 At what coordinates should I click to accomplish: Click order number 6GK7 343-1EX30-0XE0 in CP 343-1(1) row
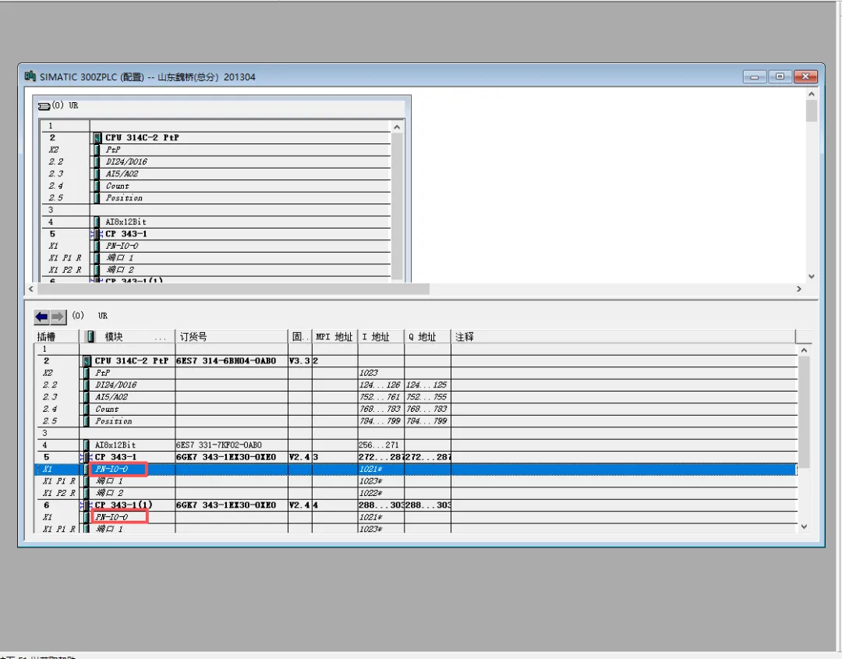226,505
